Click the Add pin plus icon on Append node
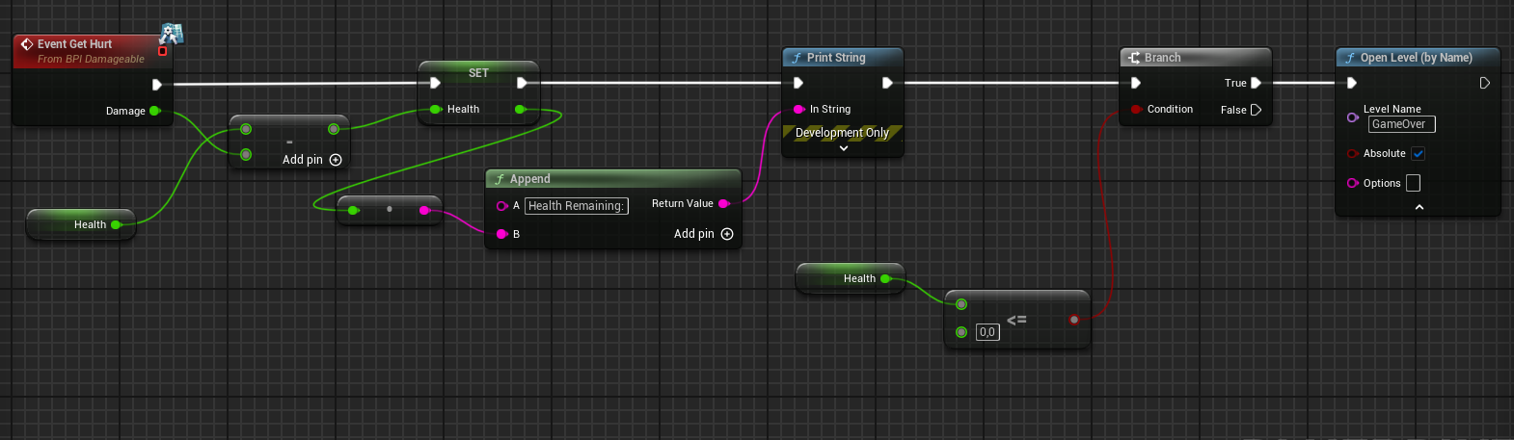This screenshot has height=440, width=1514. (x=727, y=234)
